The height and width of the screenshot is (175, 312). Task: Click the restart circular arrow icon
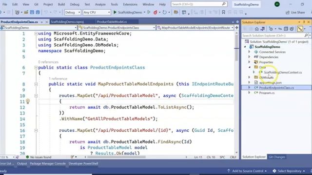(x=164, y=12)
